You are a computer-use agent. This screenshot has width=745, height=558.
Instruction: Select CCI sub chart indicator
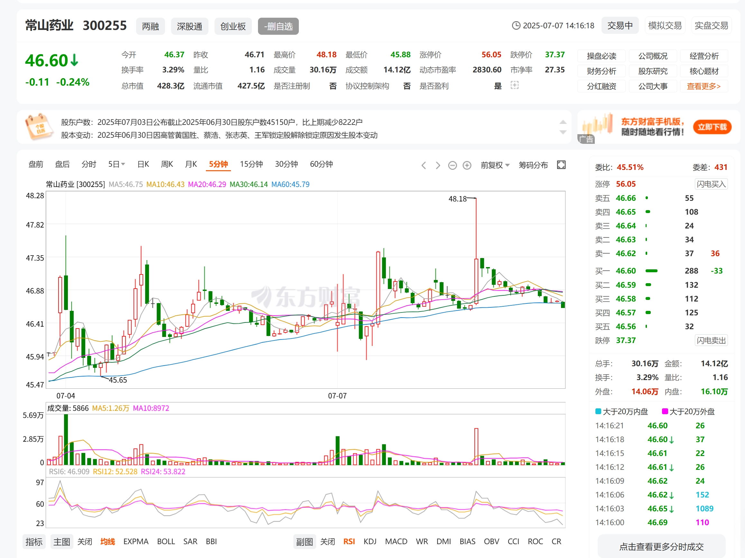tap(513, 542)
